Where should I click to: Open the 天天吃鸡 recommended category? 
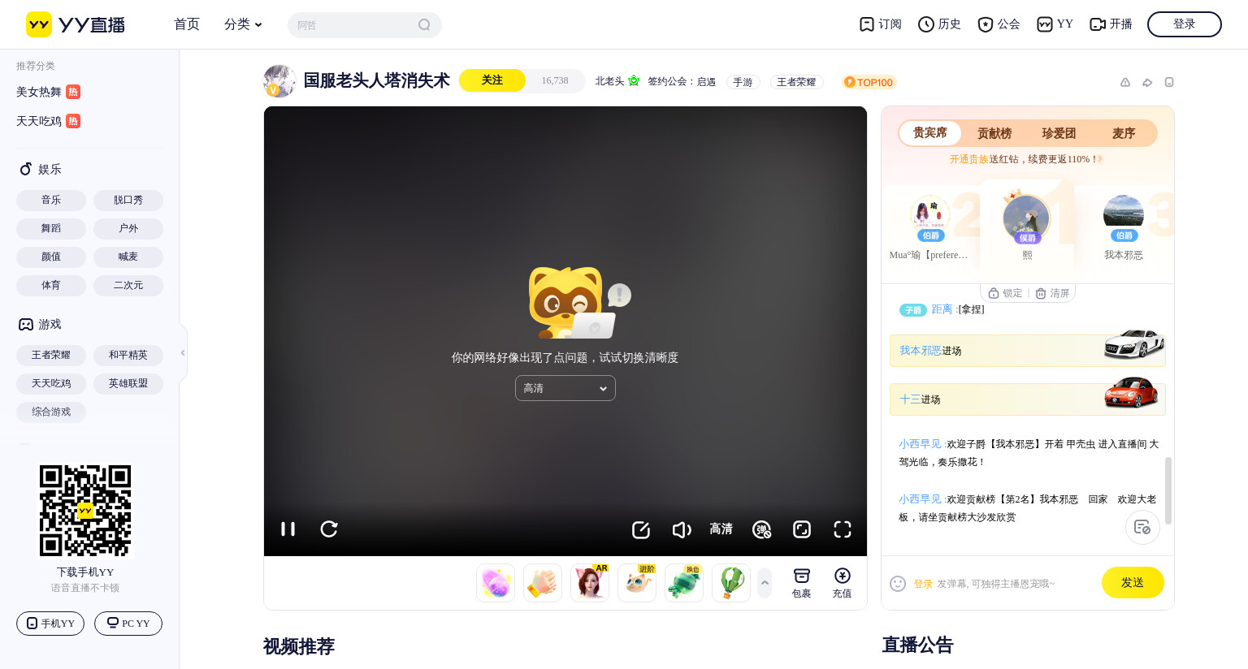click(x=48, y=121)
